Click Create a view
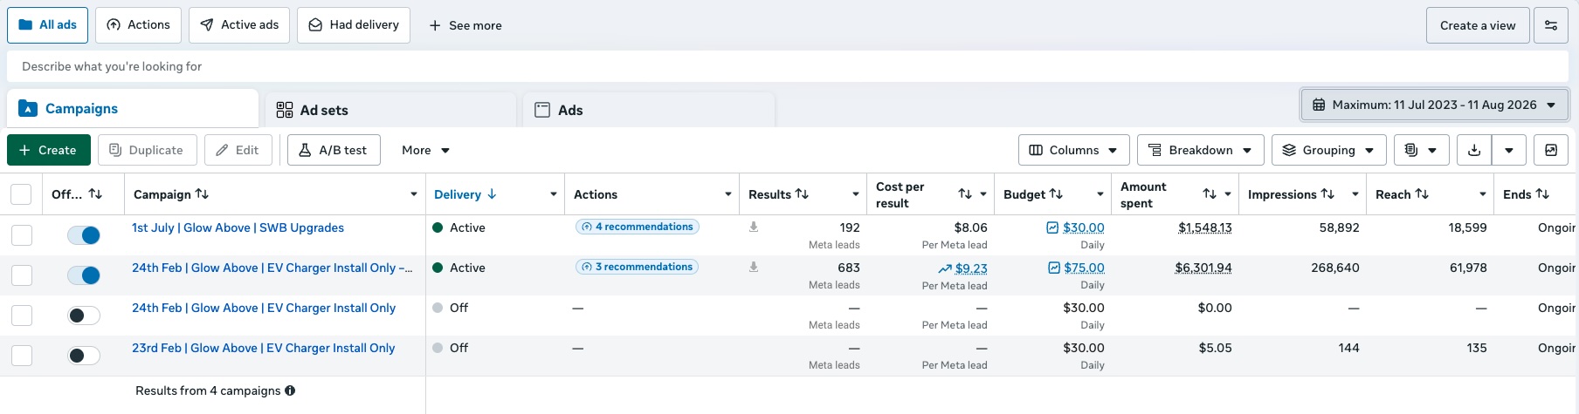This screenshot has width=1579, height=414. click(x=1478, y=25)
